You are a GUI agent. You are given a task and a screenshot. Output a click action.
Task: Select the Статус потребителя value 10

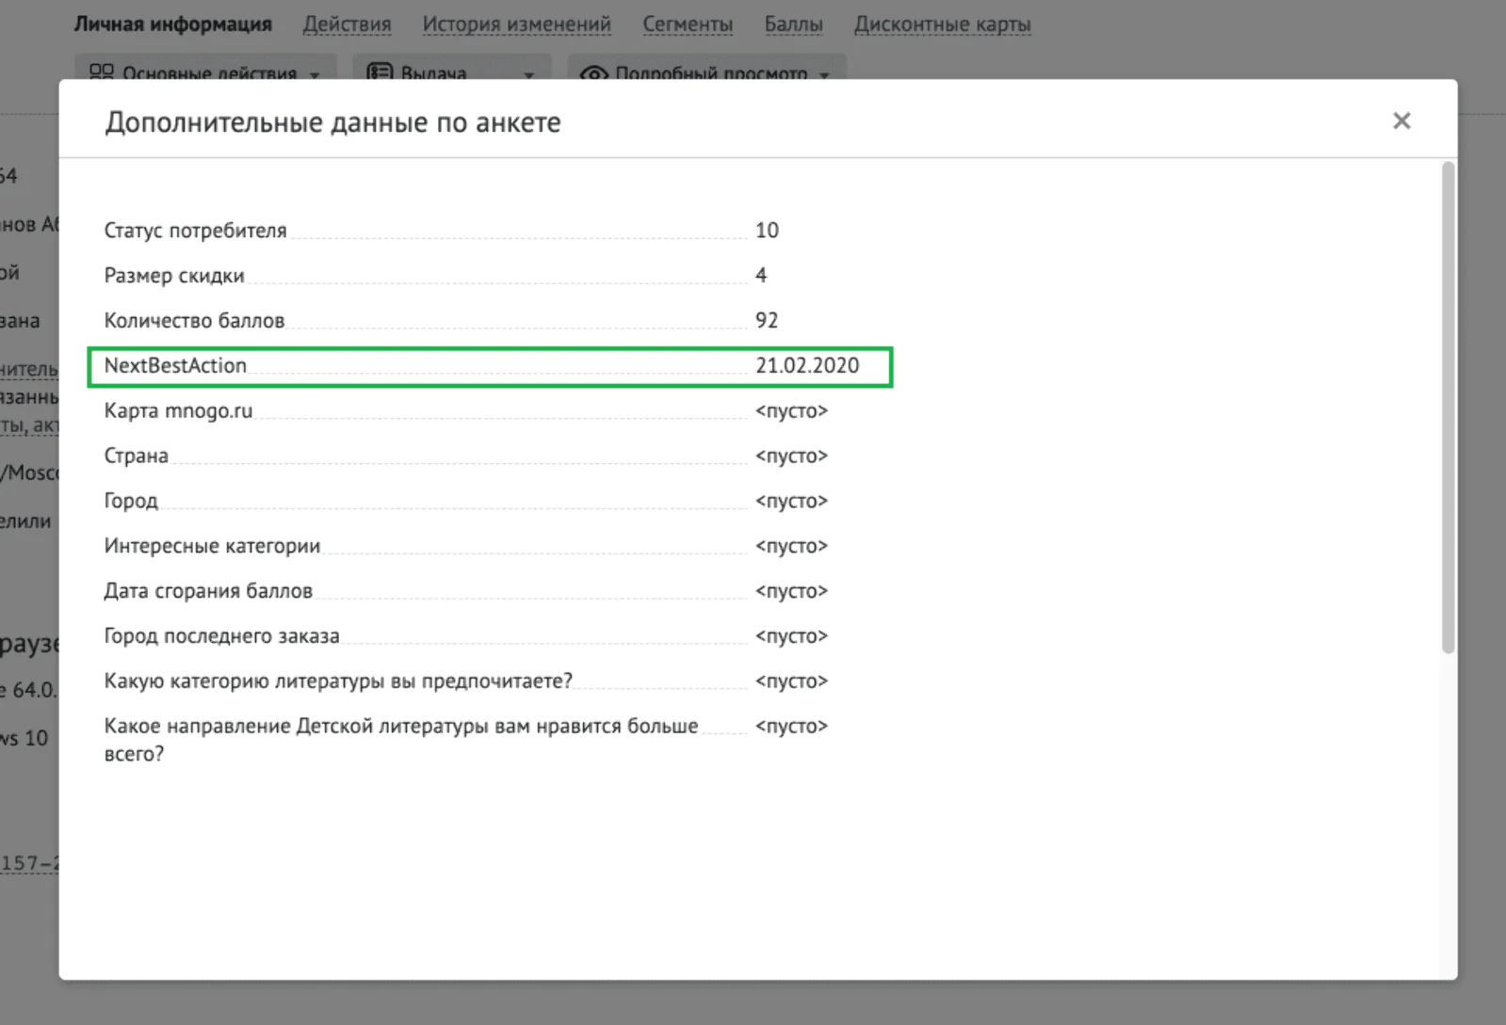(x=767, y=231)
